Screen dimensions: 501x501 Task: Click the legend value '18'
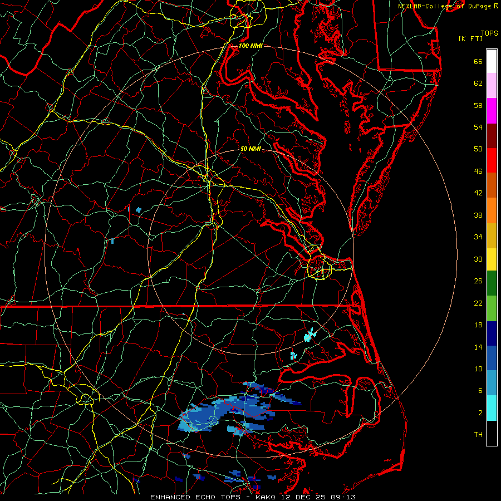click(x=478, y=325)
